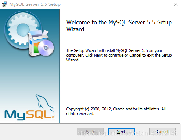Click the Next button
Screen dimensions: 181x140
(x=122, y=132)
